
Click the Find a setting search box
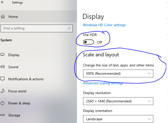[37, 28]
